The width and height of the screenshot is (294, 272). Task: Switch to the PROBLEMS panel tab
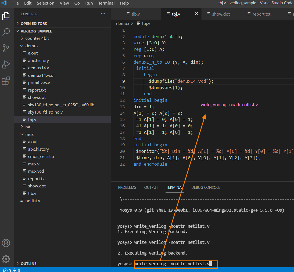point(127,187)
